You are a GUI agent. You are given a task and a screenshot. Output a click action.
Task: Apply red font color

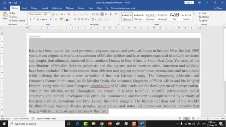pos(67,19)
